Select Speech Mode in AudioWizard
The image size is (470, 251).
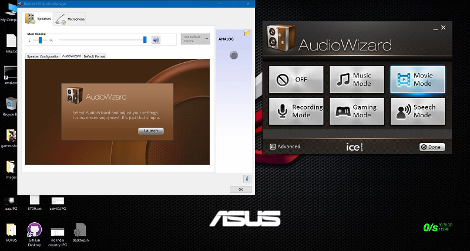pyautogui.click(x=418, y=111)
